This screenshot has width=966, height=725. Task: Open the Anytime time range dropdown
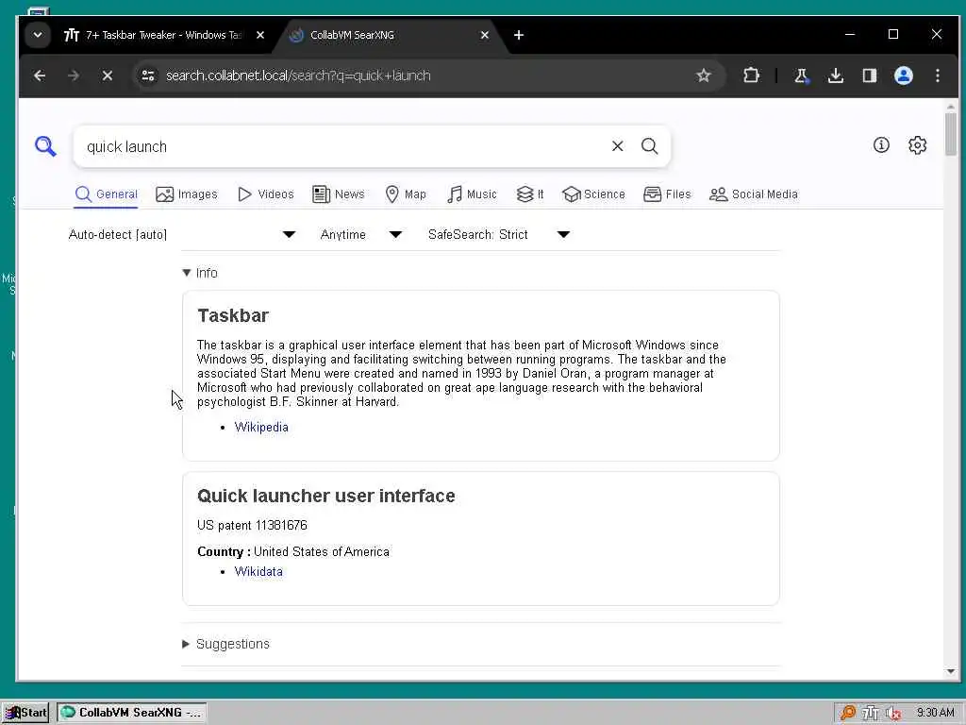(x=361, y=234)
